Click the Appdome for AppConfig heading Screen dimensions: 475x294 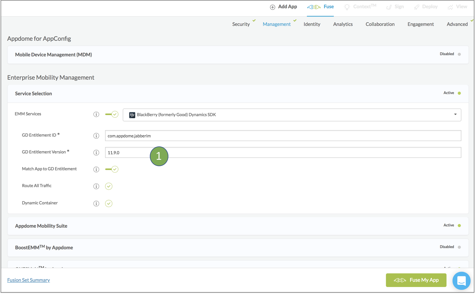(x=39, y=39)
